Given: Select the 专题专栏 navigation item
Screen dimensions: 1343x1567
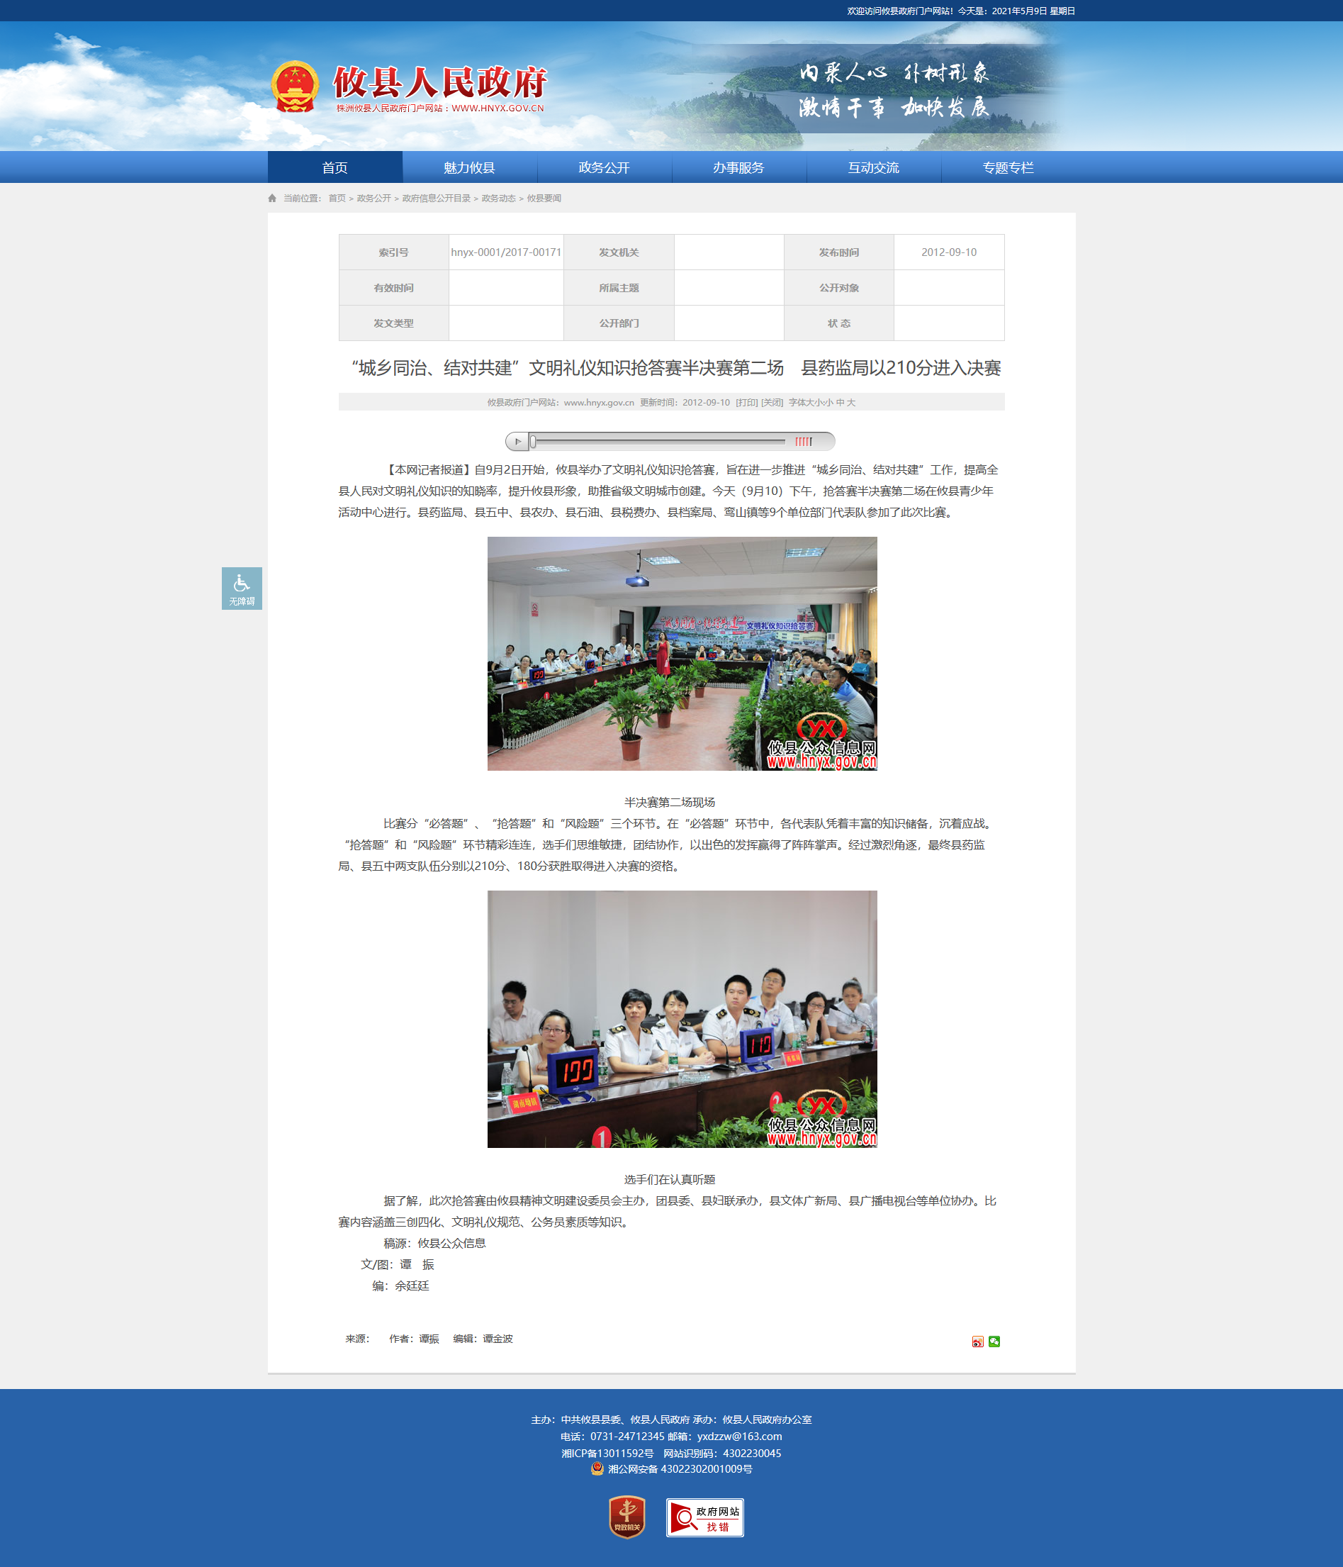Looking at the screenshot, I should 1008,167.
